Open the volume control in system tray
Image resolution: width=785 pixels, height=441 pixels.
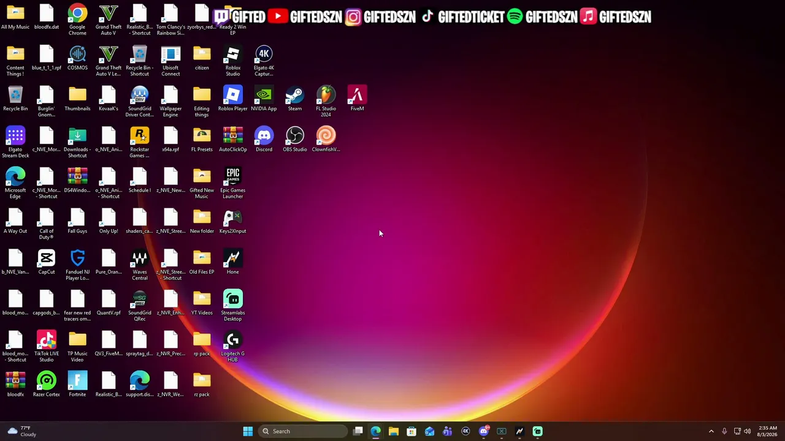tap(748, 431)
